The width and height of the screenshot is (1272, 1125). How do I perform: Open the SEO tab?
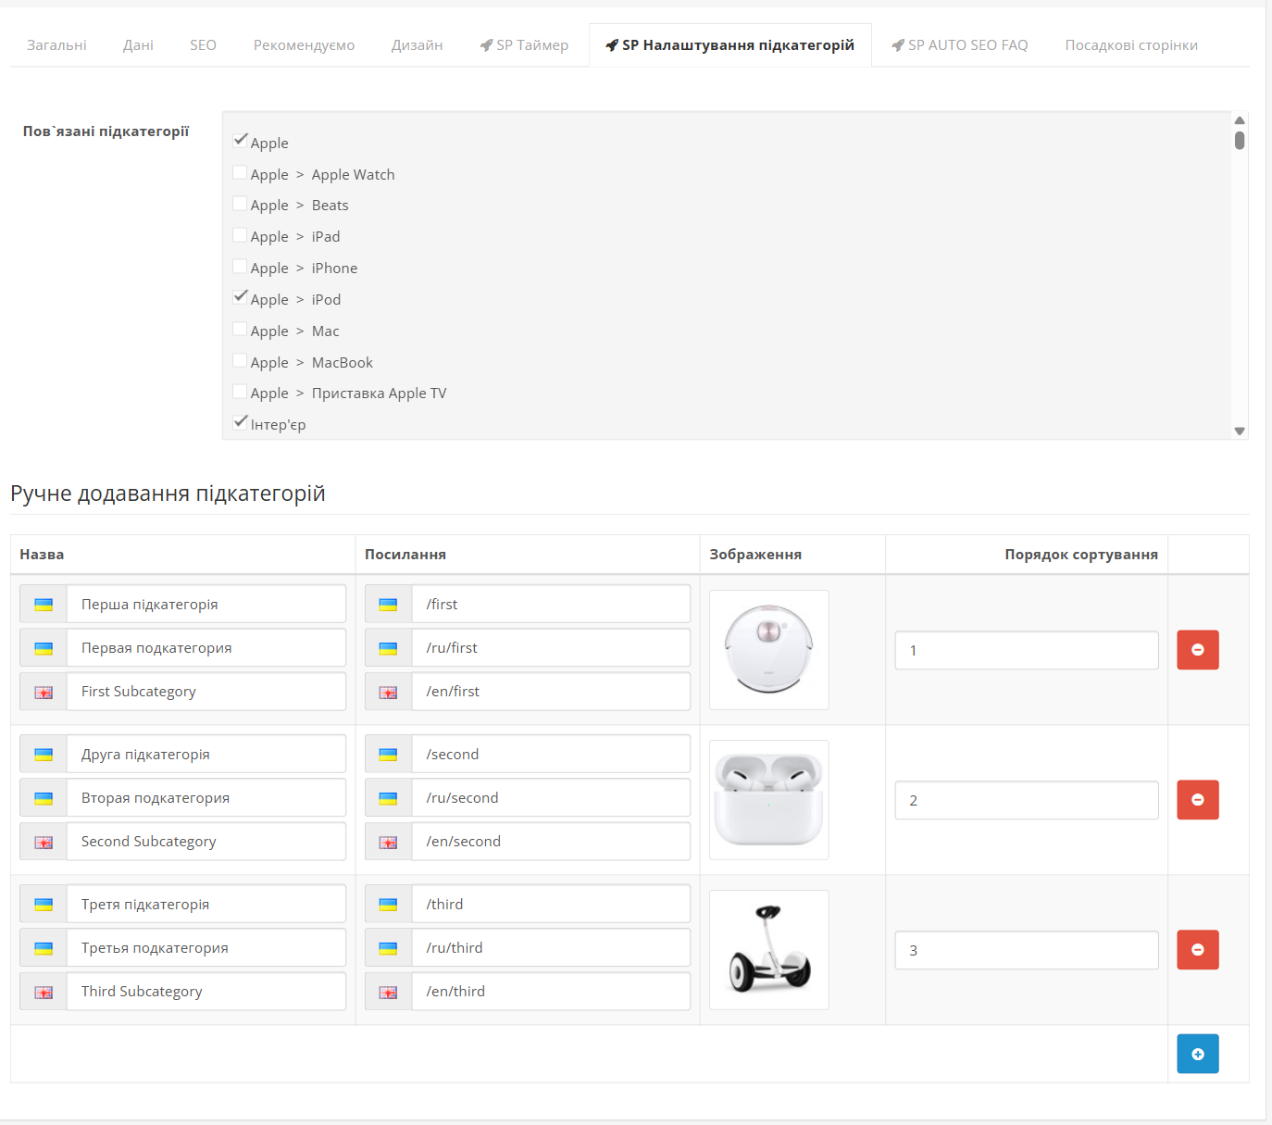point(203,45)
